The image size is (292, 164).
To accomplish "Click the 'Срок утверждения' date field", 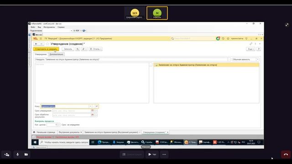I will (72, 111).
